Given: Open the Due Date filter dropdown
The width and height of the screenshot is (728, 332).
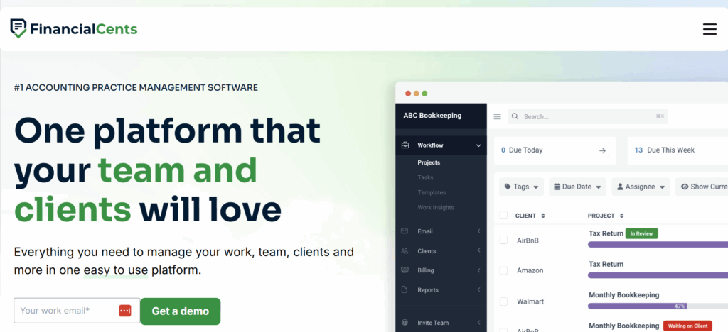Looking at the screenshot, I should (577, 187).
